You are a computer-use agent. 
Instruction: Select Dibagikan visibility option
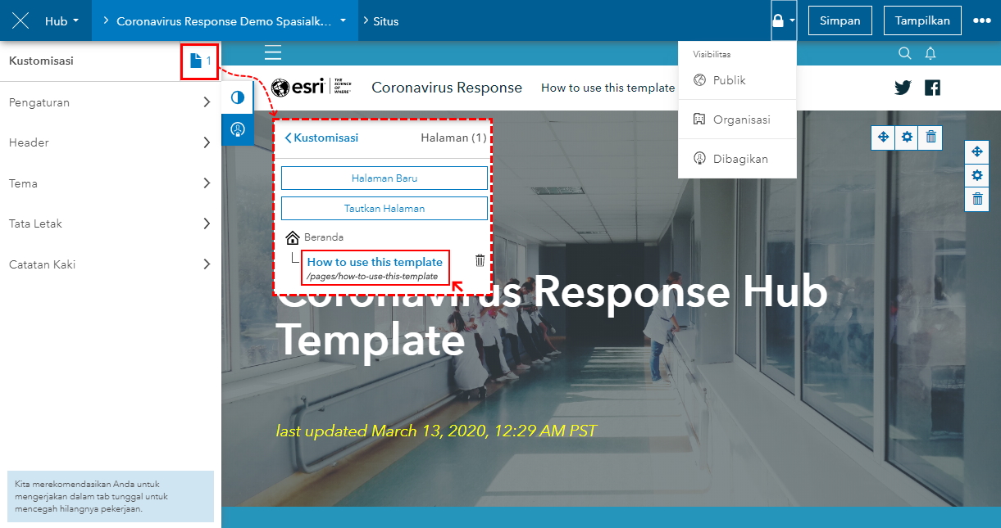pos(737,159)
